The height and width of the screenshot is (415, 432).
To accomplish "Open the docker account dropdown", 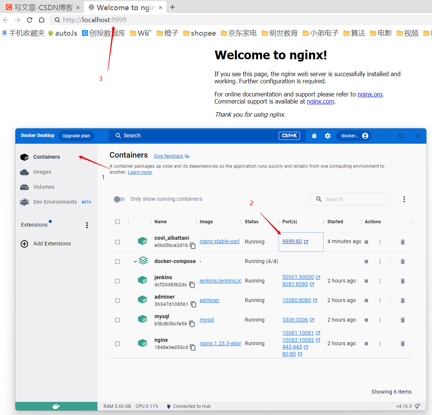I will point(354,136).
